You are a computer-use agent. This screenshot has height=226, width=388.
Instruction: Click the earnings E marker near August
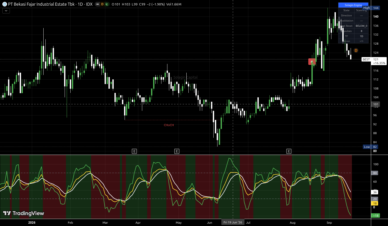coord(289,151)
